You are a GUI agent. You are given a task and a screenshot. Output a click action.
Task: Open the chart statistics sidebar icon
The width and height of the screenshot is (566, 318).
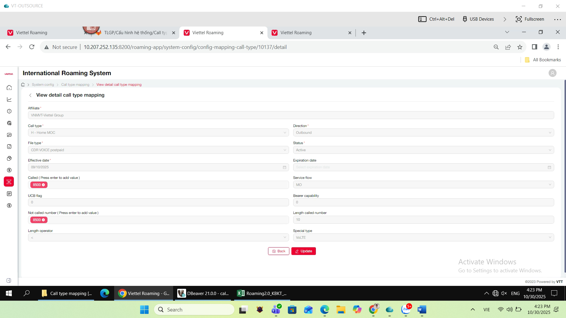(x=9, y=100)
